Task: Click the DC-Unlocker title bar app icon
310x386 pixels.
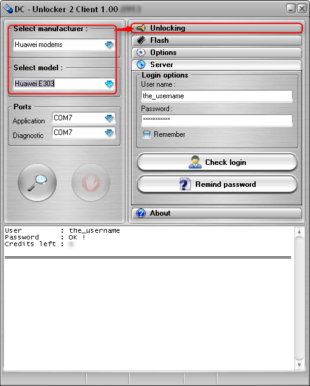Action: (8, 9)
